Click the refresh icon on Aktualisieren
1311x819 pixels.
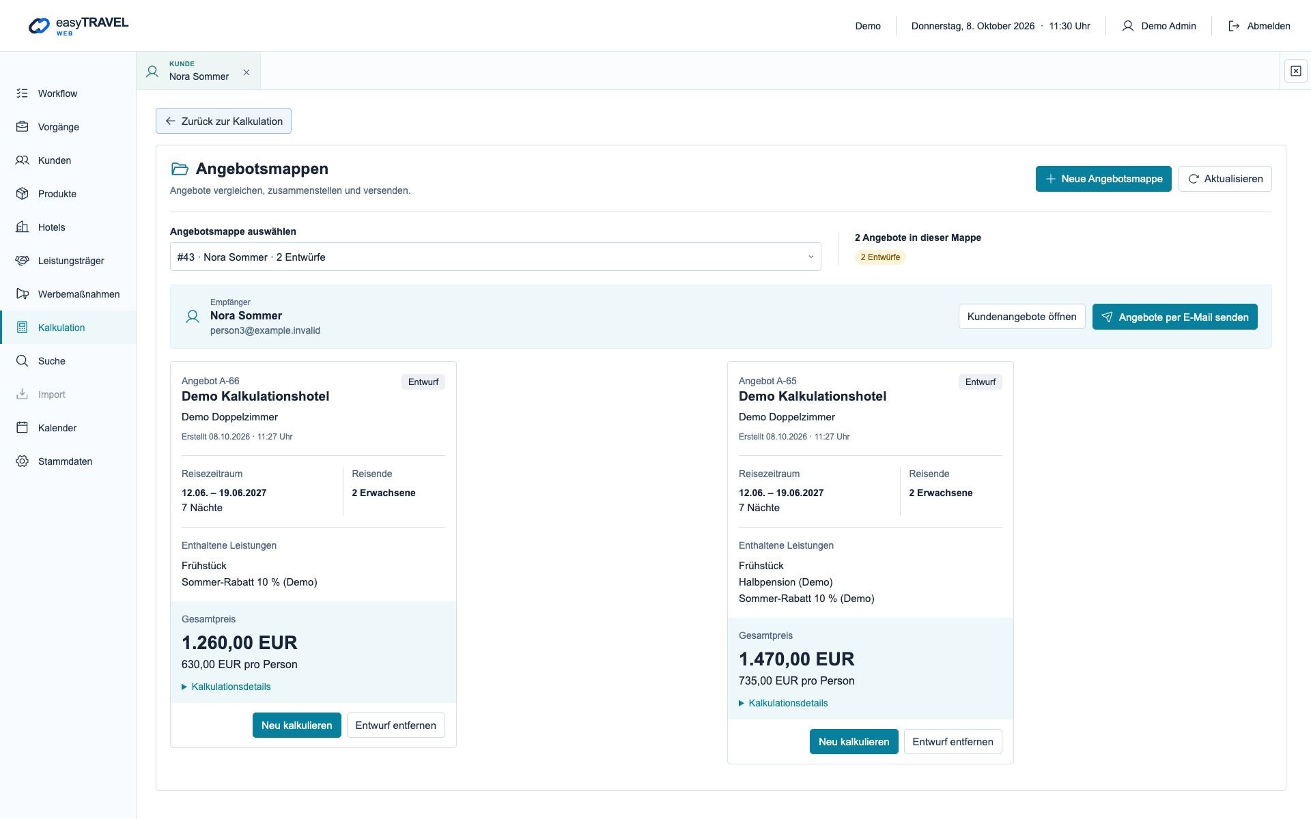1194,179
